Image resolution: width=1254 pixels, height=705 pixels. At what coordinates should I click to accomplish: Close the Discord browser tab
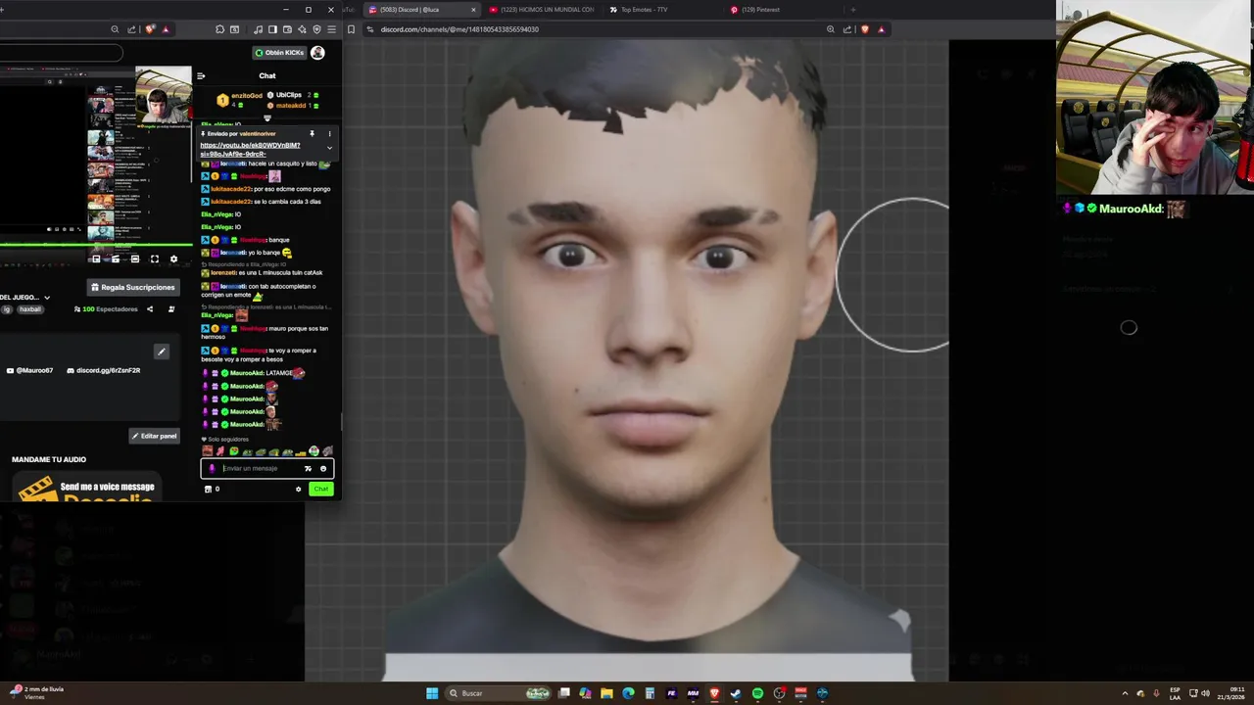pos(473,10)
